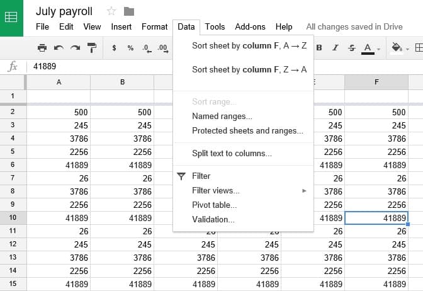Screen dimensions: 423x291
Task: Choose Sort sheet by column F, A → Z
Action: 249,45
